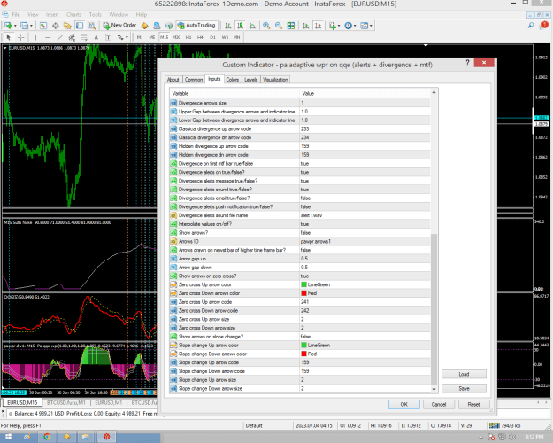This screenshot has height=443, width=553.
Task: Toggle AutoTrading on or off
Action: [x=196, y=26]
